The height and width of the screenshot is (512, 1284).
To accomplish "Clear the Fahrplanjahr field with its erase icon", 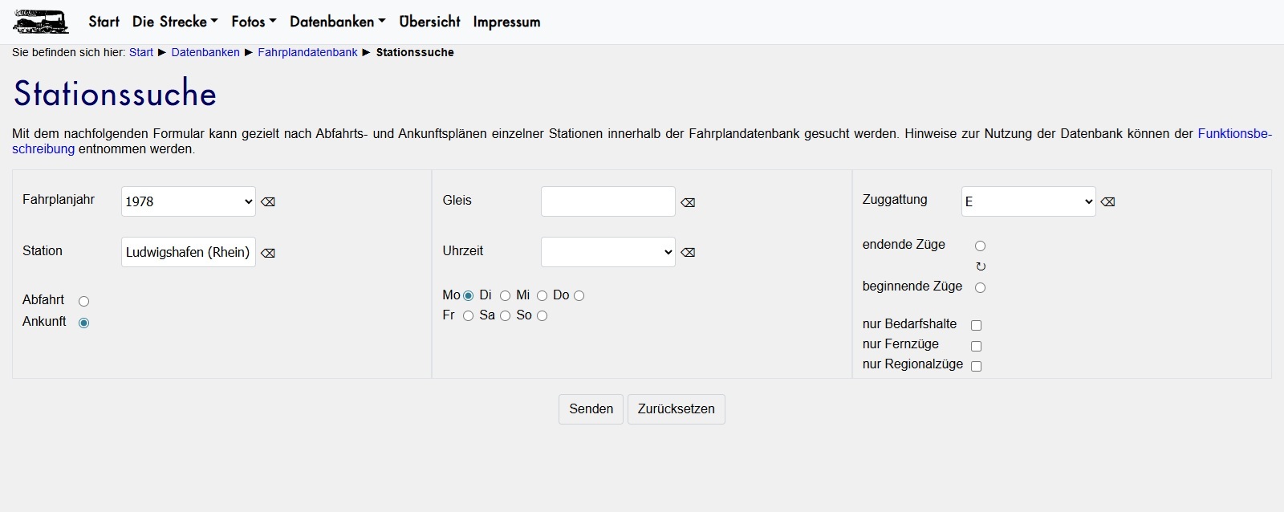I will click(x=268, y=202).
